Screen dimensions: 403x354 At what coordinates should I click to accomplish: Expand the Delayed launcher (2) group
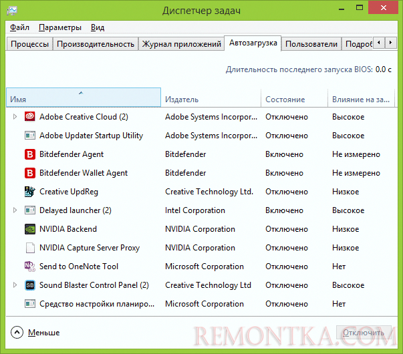click(x=15, y=210)
